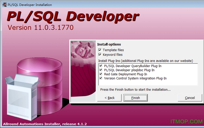This screenshot has width=204, height=128.
Task: Toggle the Template files checkbox
Action: [x=100, y=50]
